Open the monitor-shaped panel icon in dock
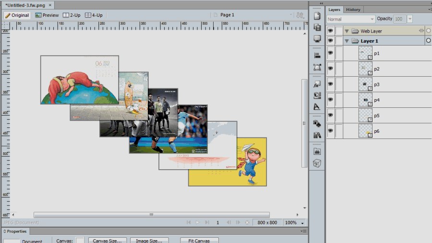Screen dimensions: 432x243 (x=317, y=38)
